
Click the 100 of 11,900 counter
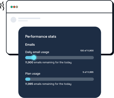pyautogui.click(x=87, y=51)
